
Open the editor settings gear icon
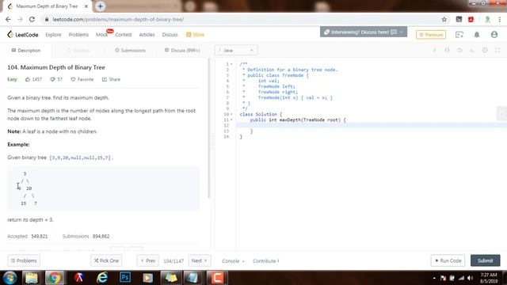[x=485, y=50]
